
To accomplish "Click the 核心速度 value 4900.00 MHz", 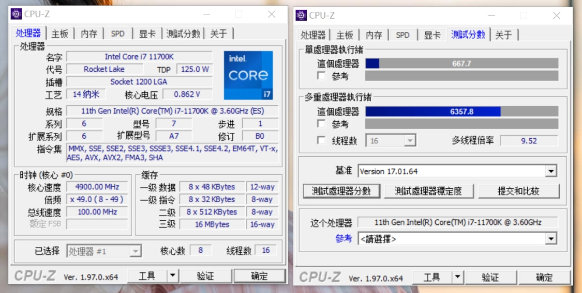I will 97,187.
